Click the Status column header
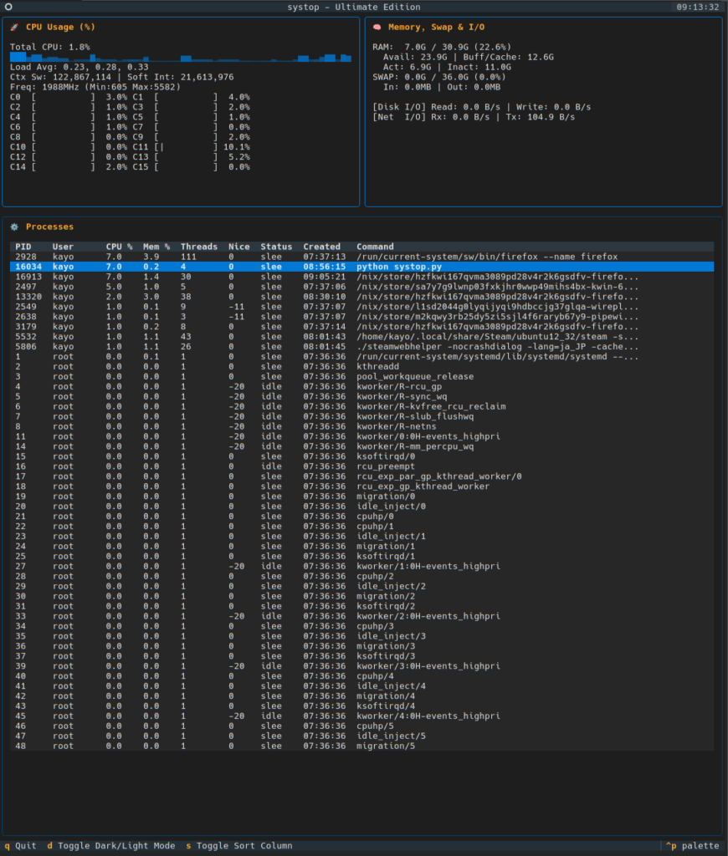The height and width of the screenshot is (856, 728). pos(276,247)
